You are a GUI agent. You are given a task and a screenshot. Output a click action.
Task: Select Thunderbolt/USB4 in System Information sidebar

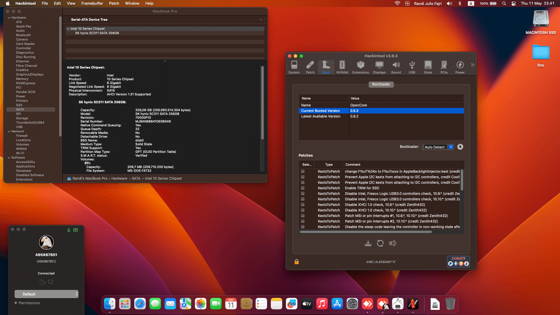(x=30, y=123)
